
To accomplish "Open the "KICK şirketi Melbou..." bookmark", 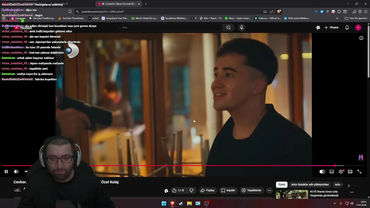I will coord(297,18).
